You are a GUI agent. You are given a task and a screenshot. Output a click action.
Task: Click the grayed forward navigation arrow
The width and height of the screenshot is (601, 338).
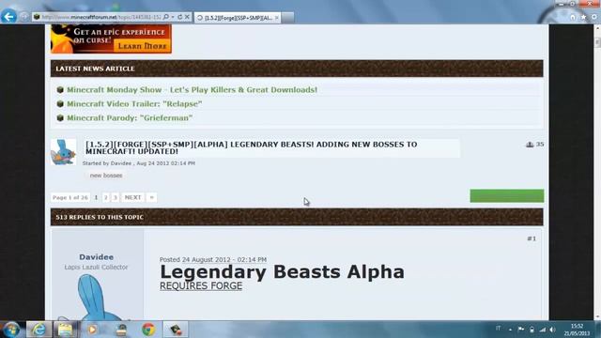click(24, 17)
